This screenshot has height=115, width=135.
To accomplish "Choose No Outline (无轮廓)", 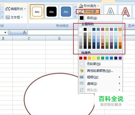I will (100, 64).
